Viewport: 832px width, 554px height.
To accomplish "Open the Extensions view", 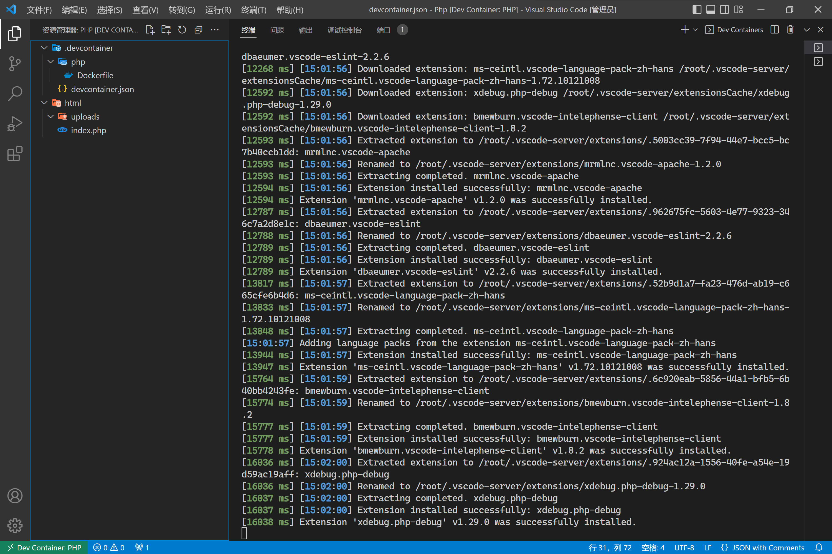I will click(x=14, y=154).
